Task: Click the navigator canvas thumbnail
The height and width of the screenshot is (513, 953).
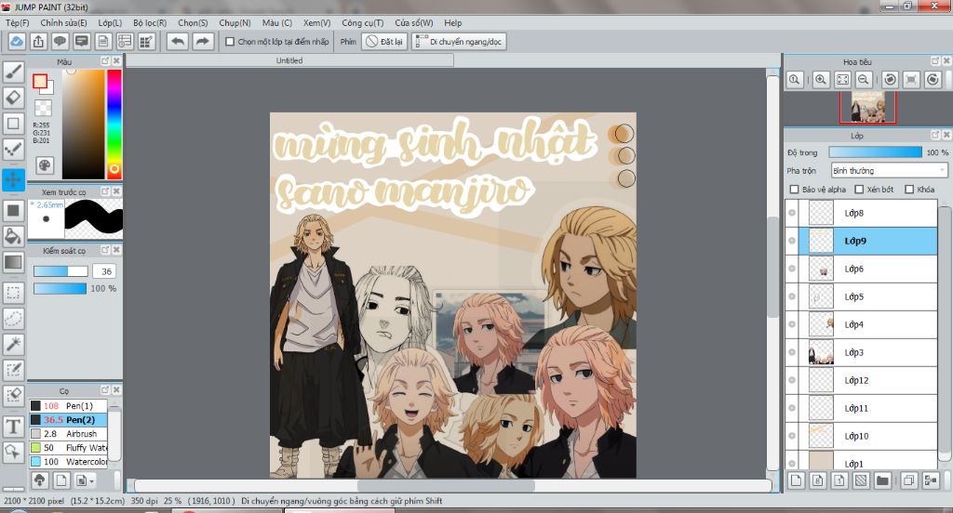Action: pos(868,108)
